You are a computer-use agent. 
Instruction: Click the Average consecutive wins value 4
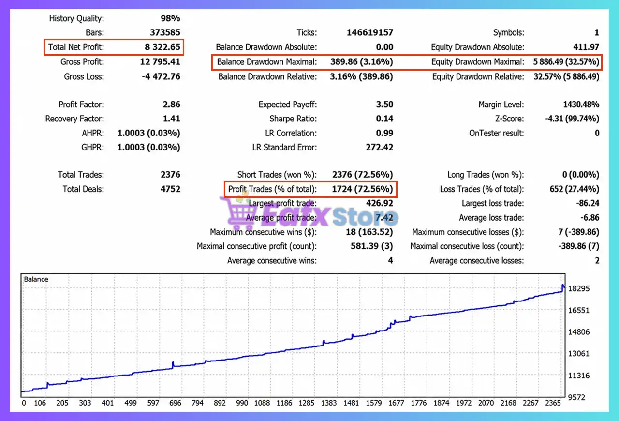coord(390,261)
